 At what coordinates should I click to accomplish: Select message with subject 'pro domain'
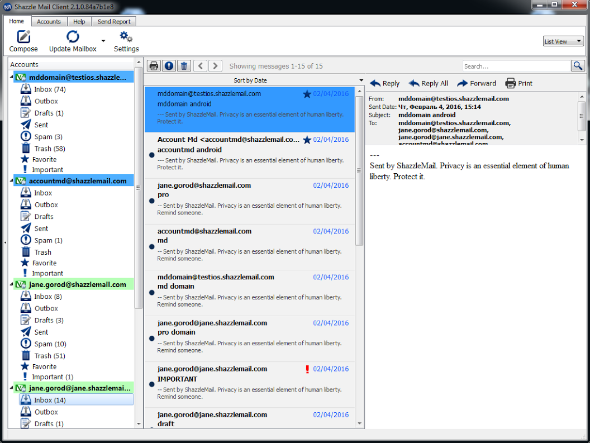coord(250,339)
